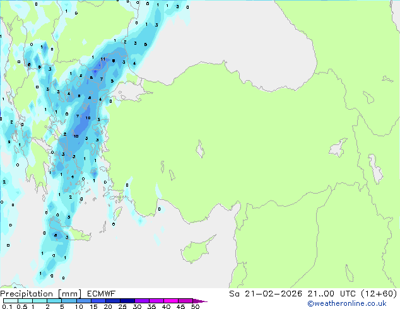Click the '11' precipitation value on the map
Screen dimensions: 400x309
coord(103,59)
